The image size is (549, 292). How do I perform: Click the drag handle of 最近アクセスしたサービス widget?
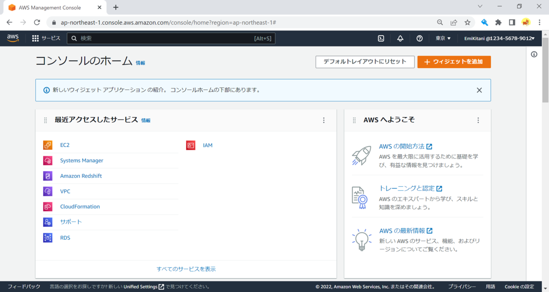click(x=45, y=120)
